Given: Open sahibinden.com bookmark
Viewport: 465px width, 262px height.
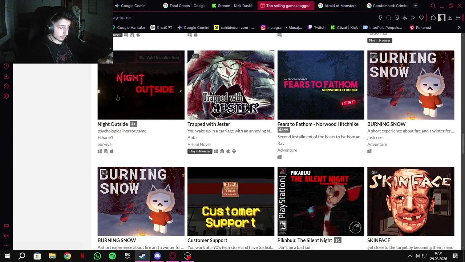Looking at the screenshot, I should click(x=234, y=28).
